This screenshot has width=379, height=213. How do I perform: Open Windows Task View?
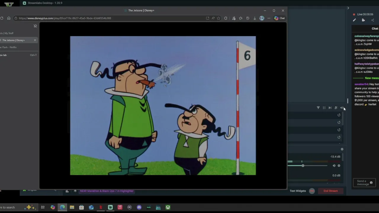pos(43,207)
